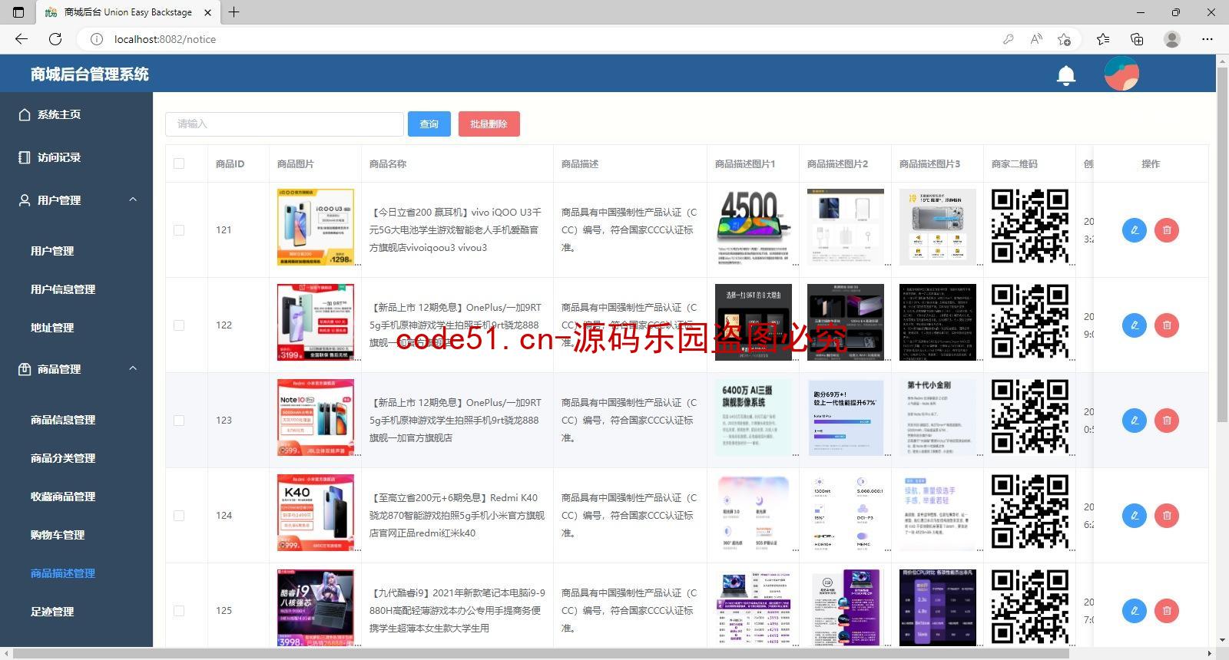The height and width of the screenshot is (660, 1229).
Task: Open browser tab actions menu
Action: [19, 12]
